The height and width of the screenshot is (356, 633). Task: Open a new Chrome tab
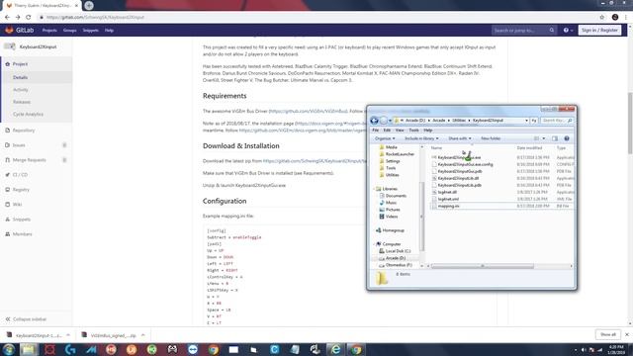(x=89, y=6)
